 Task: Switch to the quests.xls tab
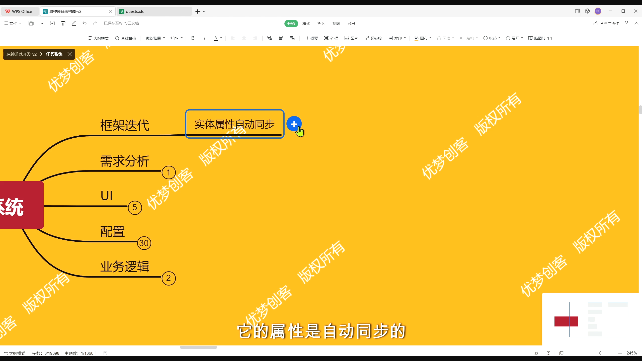coord(153,11)
